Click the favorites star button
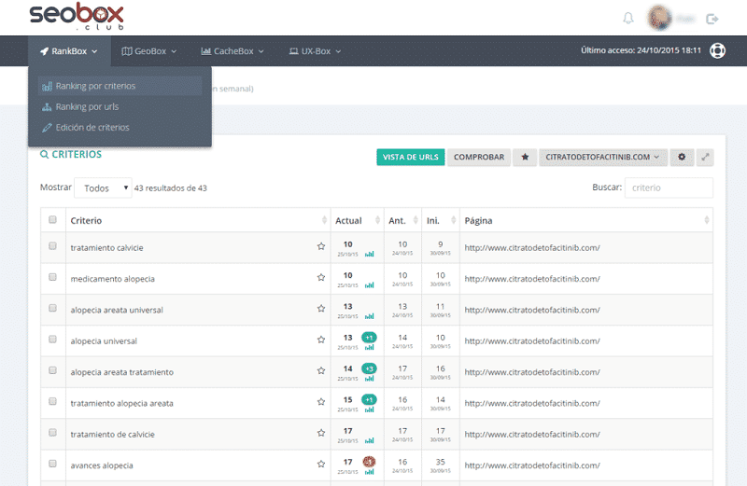Viewport: 747px width, 486px height. 525,157
